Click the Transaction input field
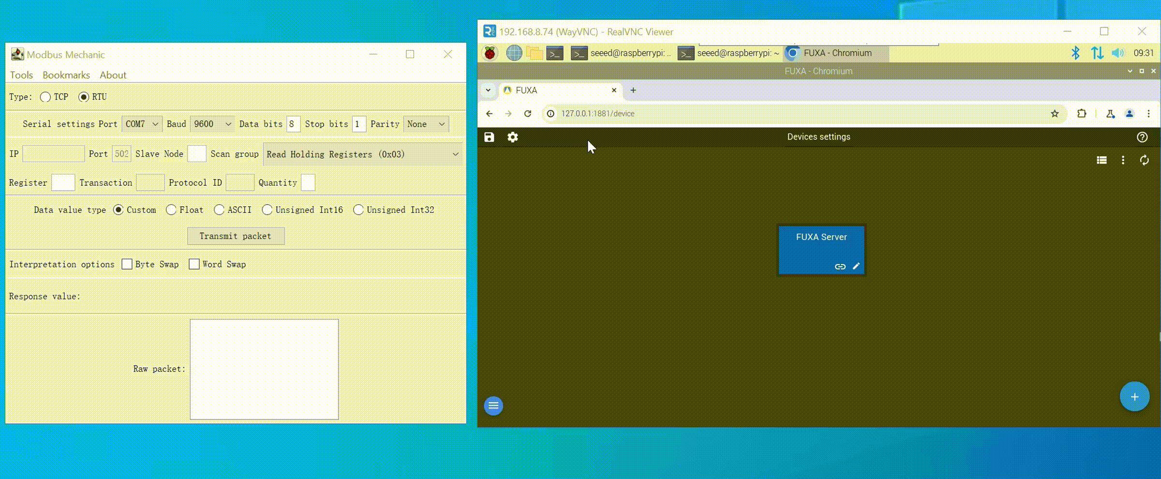 click(x=150, y=183)
